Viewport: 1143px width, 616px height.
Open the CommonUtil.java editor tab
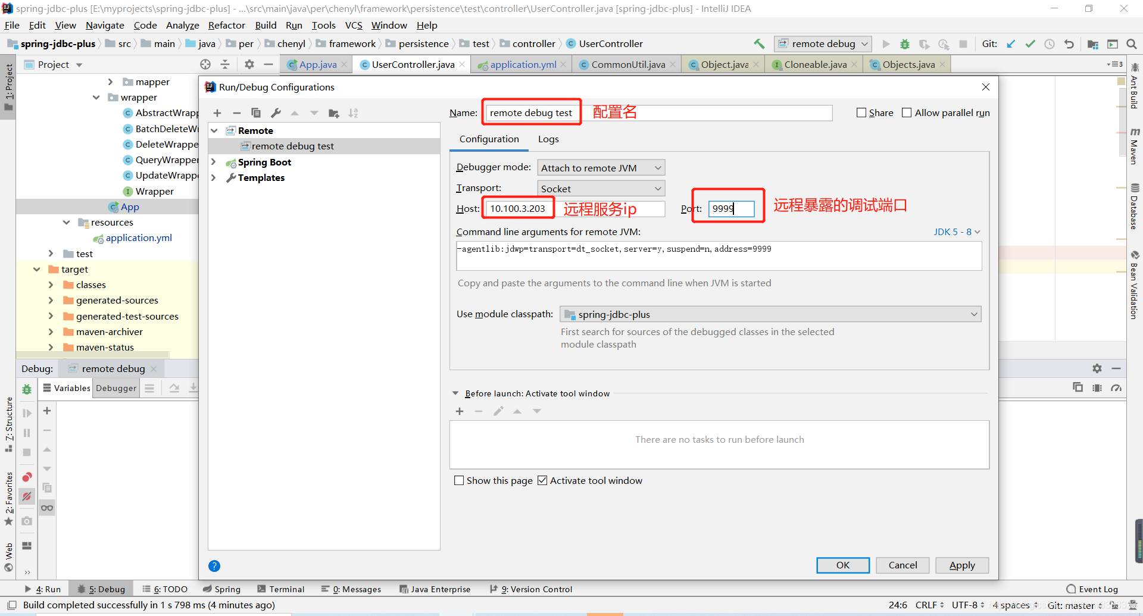tap(627, 64)
